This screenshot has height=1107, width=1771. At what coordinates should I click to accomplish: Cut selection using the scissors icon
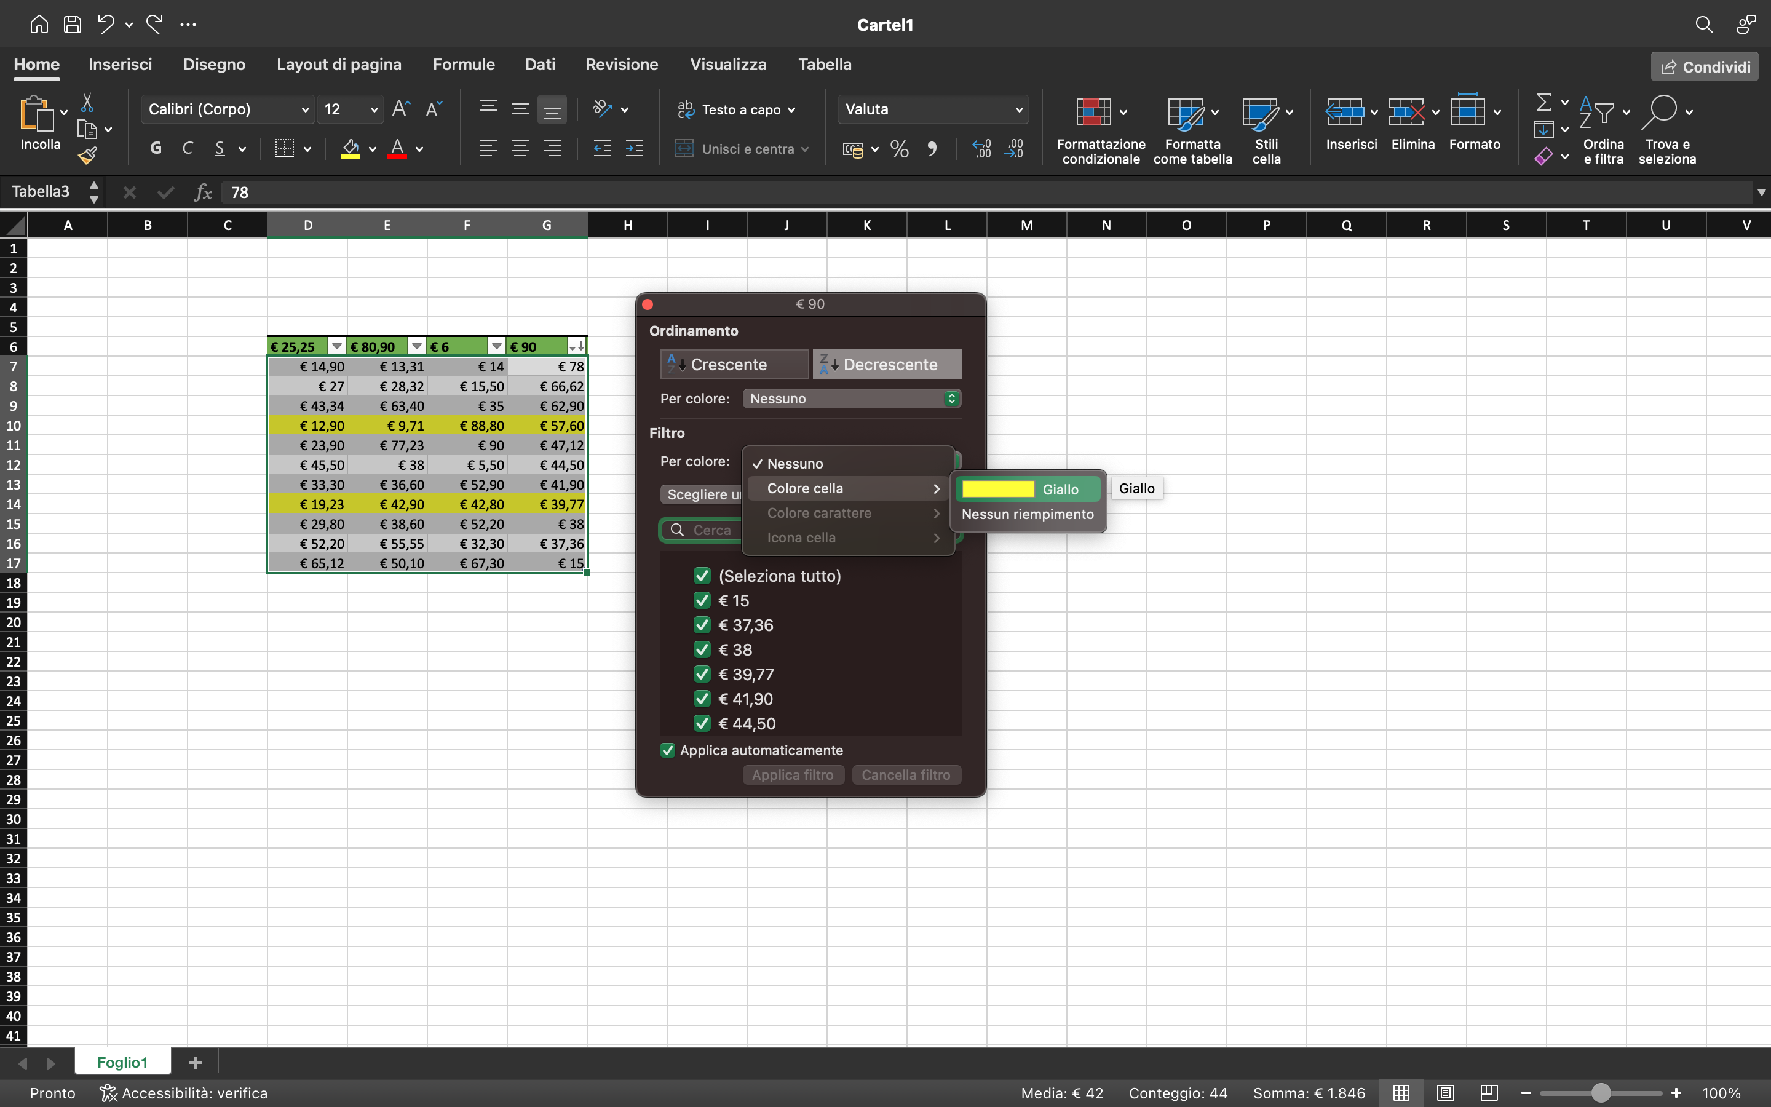(x=88, y=103)
